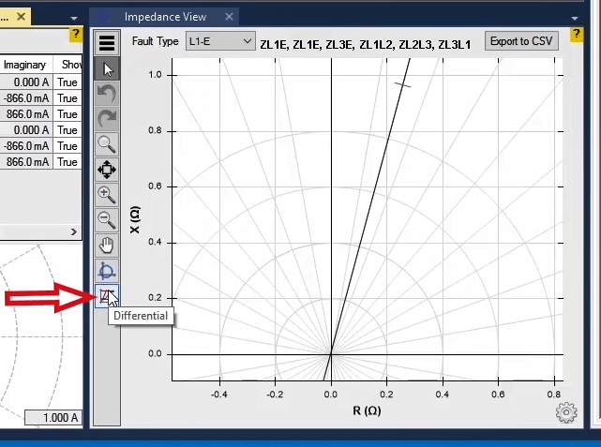Open the hamburger menu in Impedance View toolbar
601x447 pixels.
tap(107, 43)
